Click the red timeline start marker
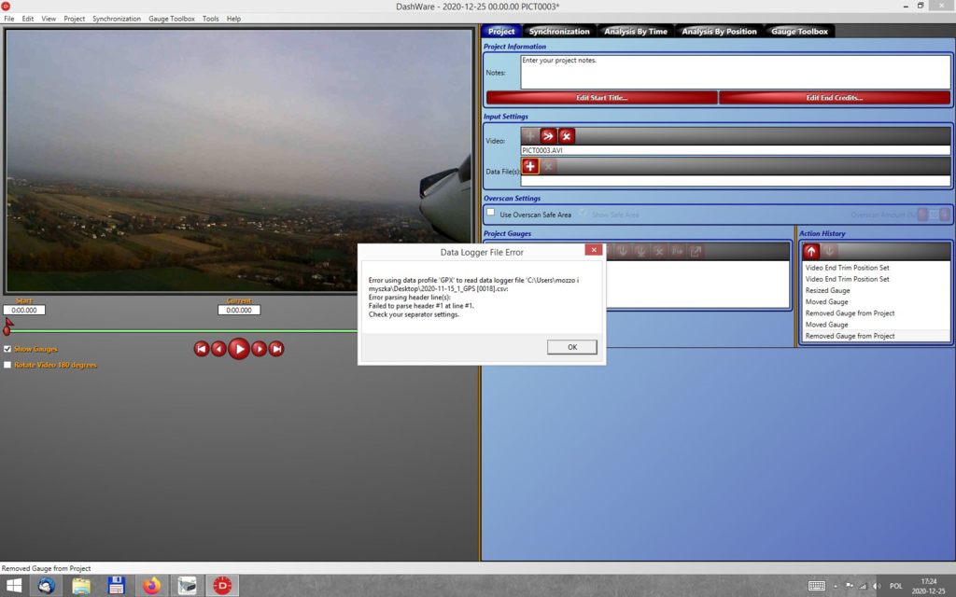956x597 pixels. point(7,326)
